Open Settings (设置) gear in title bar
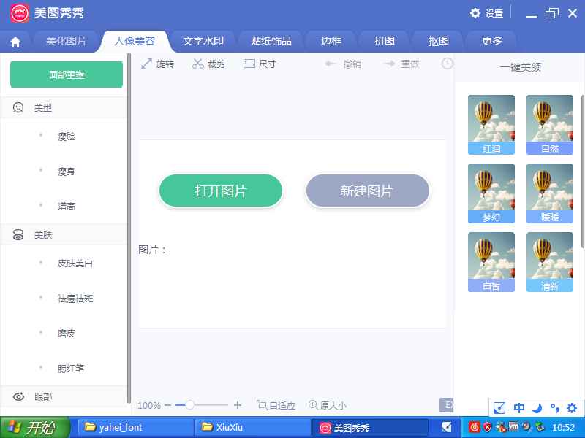 [486, 13]
